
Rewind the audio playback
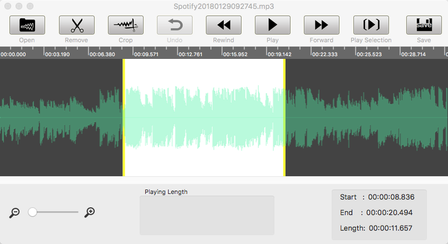tap(223, 25)
